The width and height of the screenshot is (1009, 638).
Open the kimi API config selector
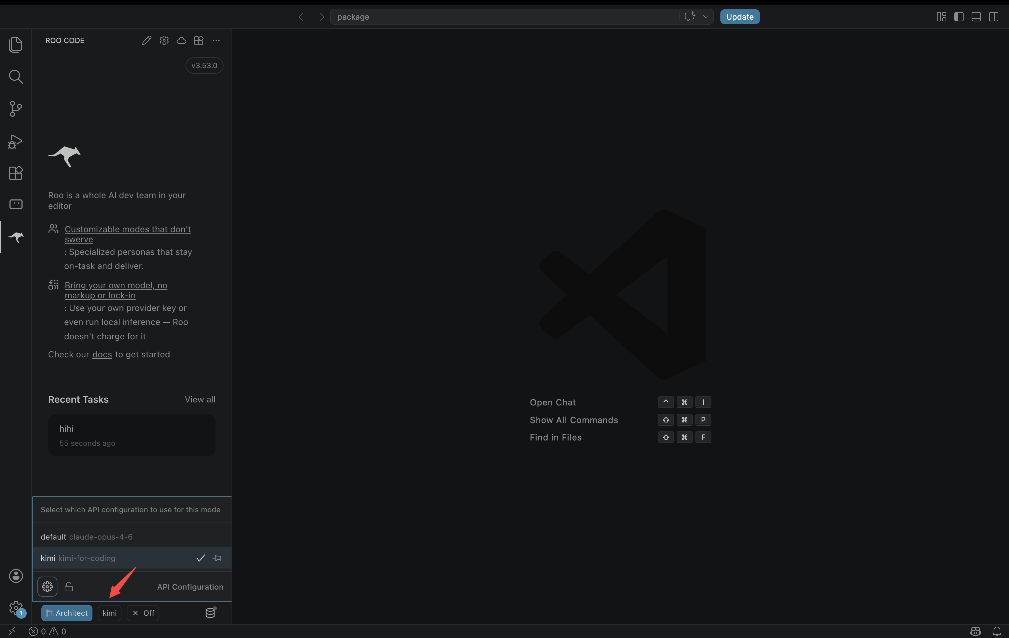click(x=109, y=613)
